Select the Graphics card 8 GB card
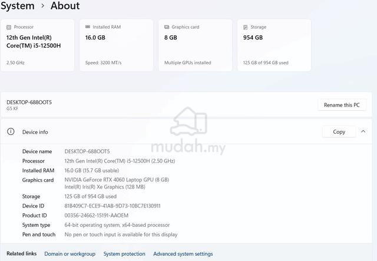This screenshot has width=377, height=261. tap(195, 45)
